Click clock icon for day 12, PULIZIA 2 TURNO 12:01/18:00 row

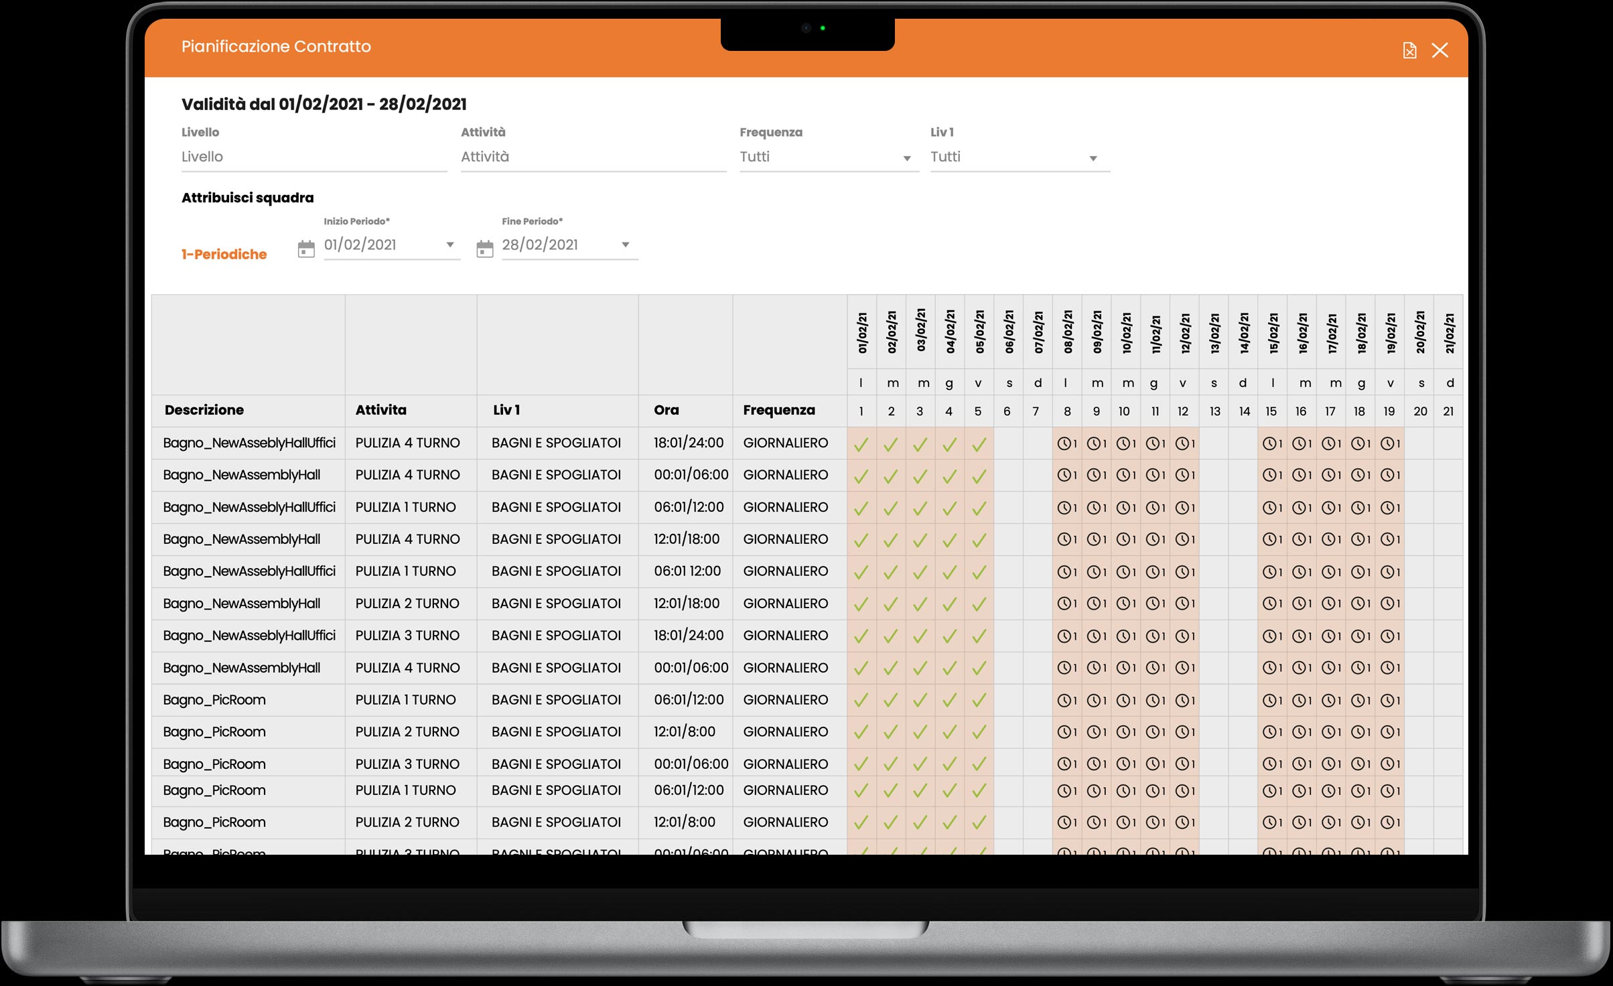pos(1182,604)
